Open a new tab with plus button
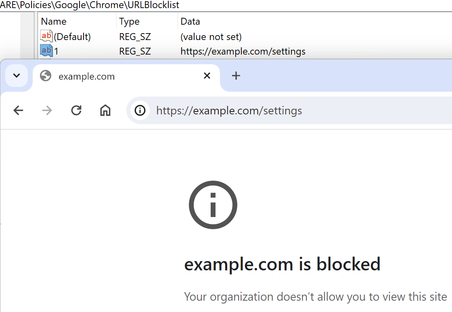 [236, 76]
